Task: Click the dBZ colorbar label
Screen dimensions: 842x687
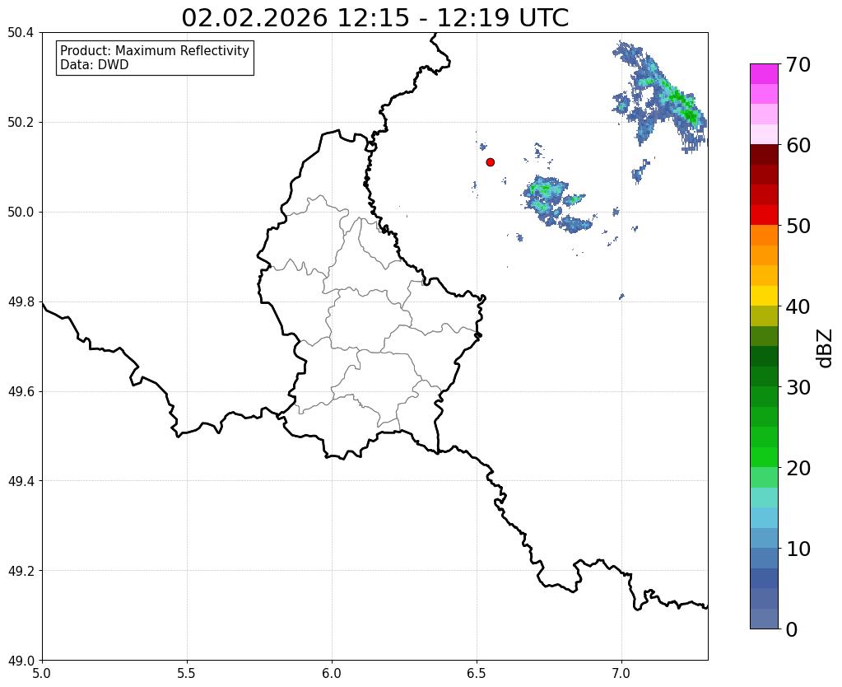Action: 825,348
